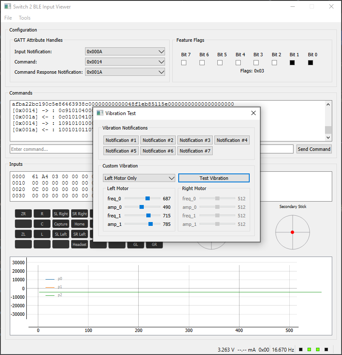
Task: Click the SL Left button indicator
Action: point(61,234)
